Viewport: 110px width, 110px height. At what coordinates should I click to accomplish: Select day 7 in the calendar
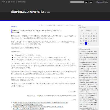tap(81, 36)
